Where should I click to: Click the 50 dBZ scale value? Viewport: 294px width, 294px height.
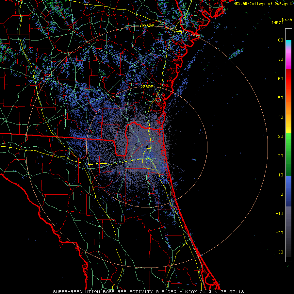[x=281, y=98]
